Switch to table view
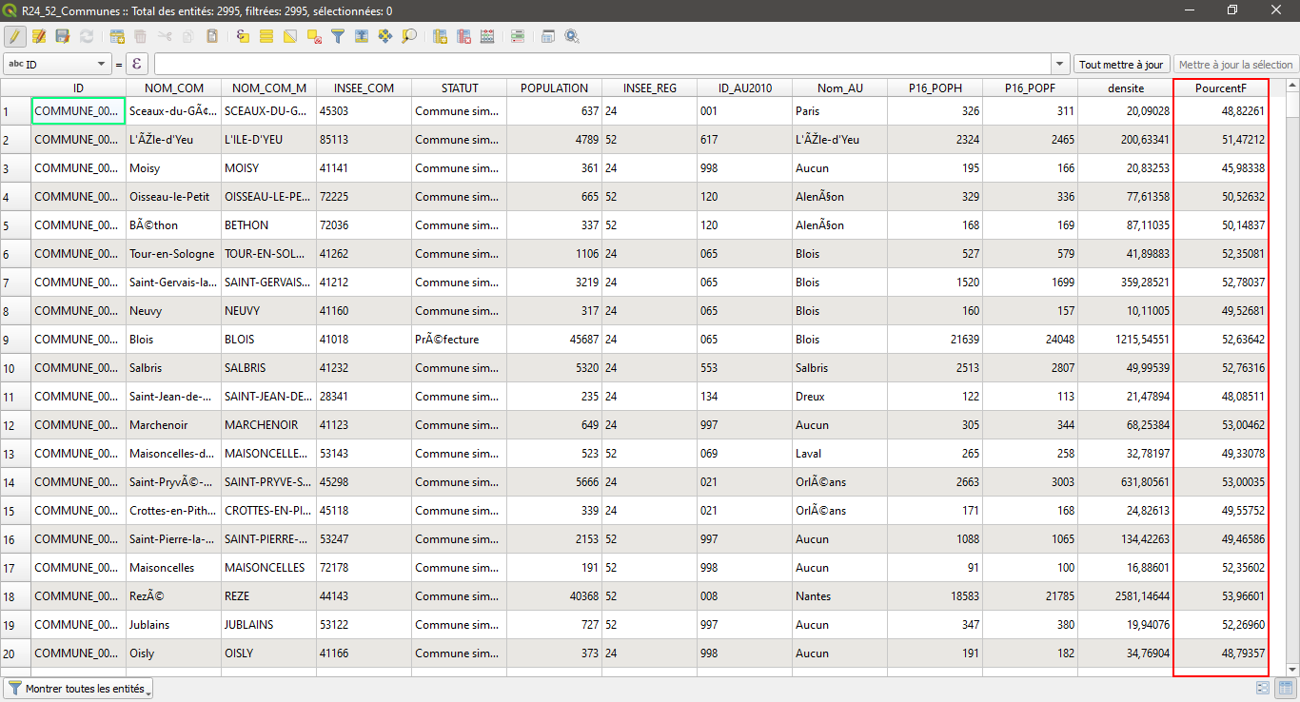Screen dimensions: 1300x702 click(x=1286, y=688)
